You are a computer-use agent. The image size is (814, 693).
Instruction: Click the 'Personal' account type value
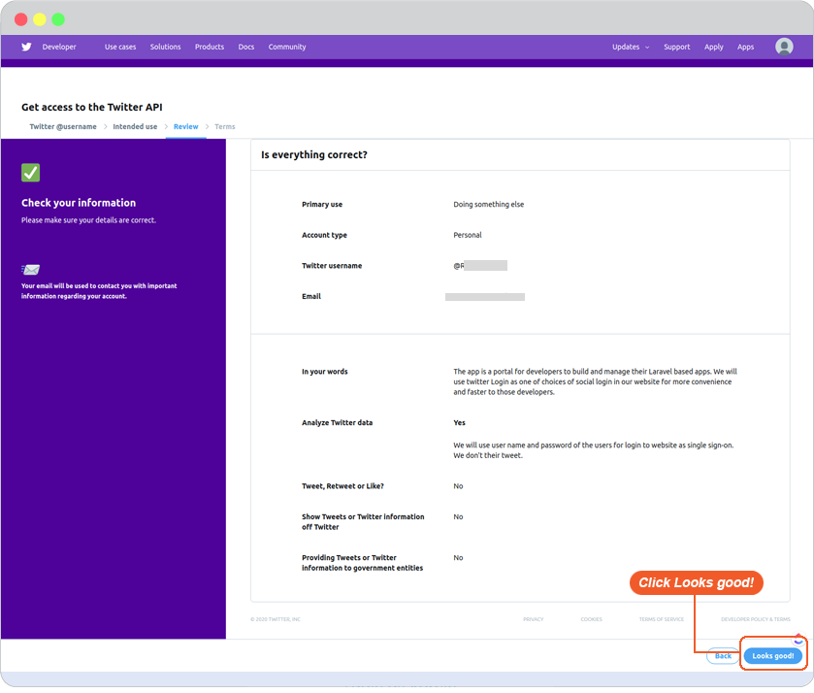468,235
